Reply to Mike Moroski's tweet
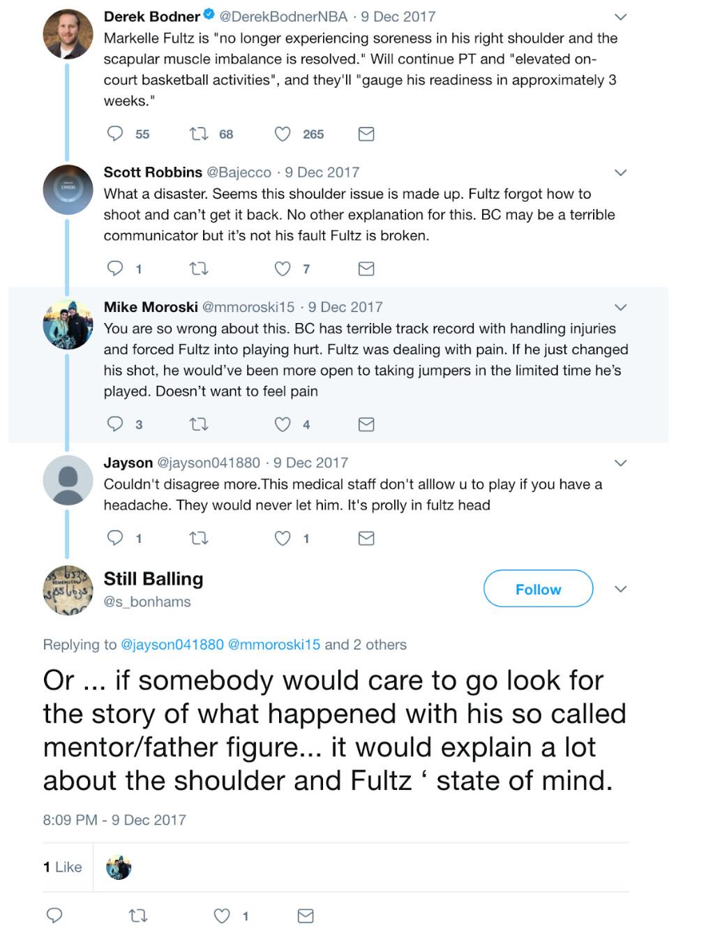 115,424
